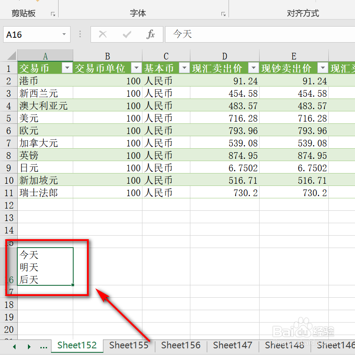Viewport: 355px width, 355px height.
Task: Switch to Sheet147 tab
Action: [x=233, y=346]
